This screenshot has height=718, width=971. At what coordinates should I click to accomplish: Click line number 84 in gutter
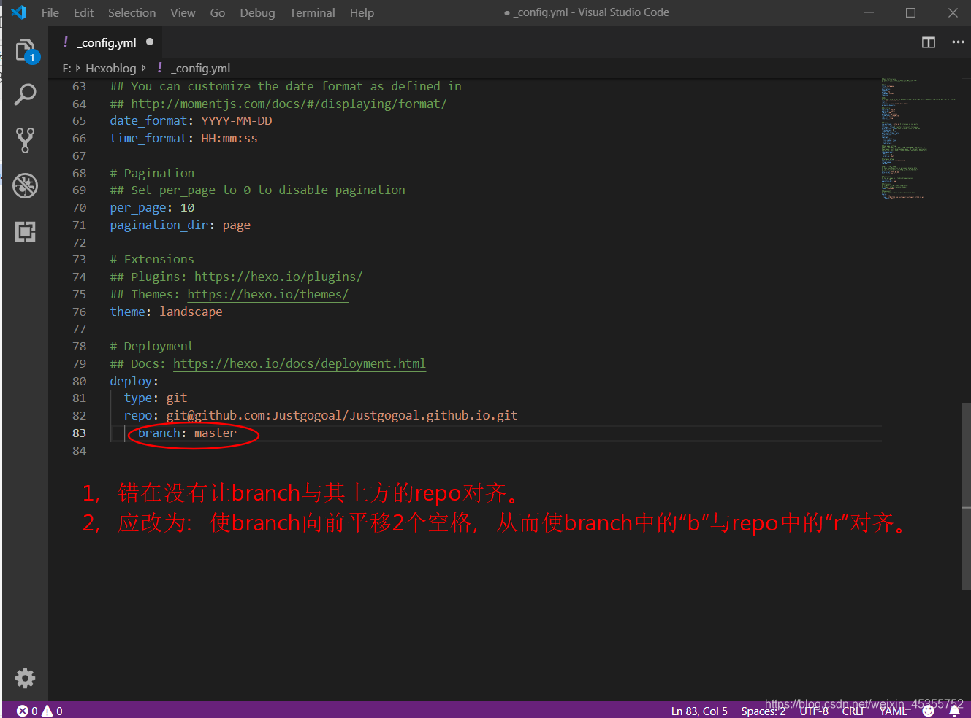point(79,450)
